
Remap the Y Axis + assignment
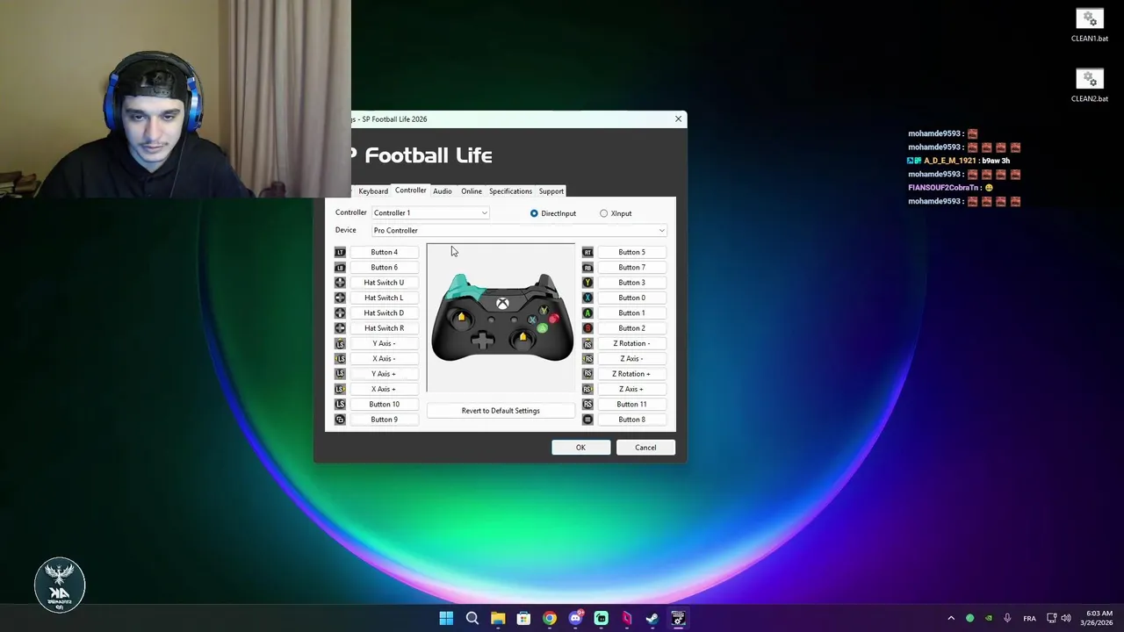click(384, 374)
